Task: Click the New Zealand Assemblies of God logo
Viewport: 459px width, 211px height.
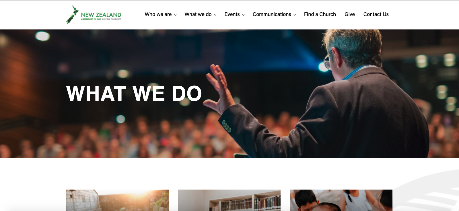Action: point(94,15)
